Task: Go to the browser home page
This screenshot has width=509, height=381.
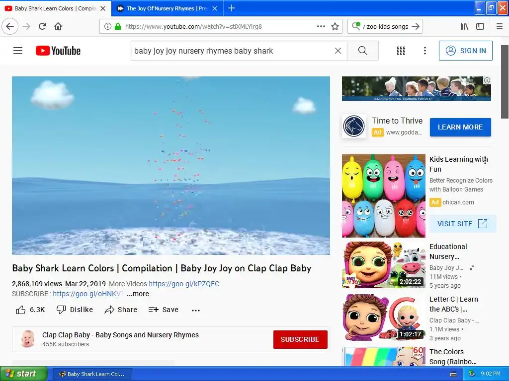Action: pos(58,26)
